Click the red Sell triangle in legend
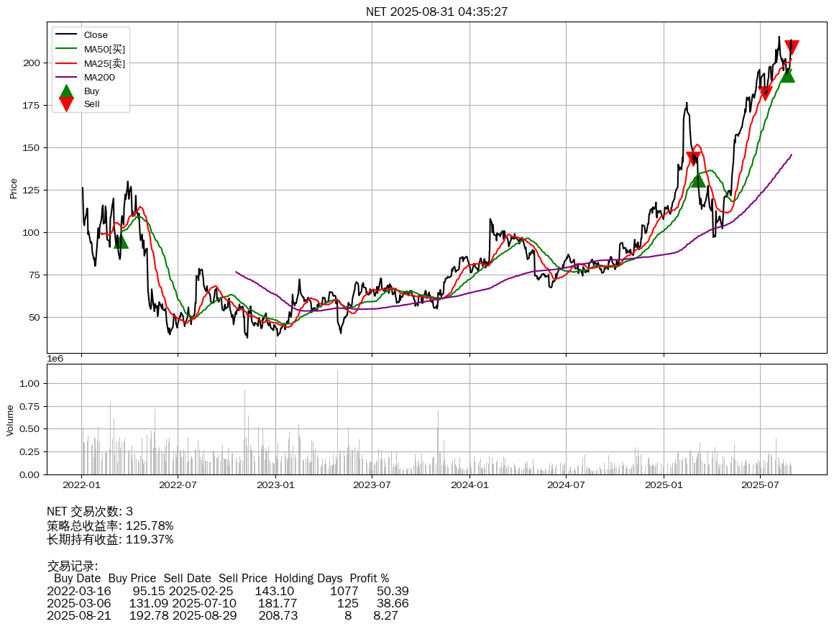Screen dimensions: 834x629 click(66, 104)
